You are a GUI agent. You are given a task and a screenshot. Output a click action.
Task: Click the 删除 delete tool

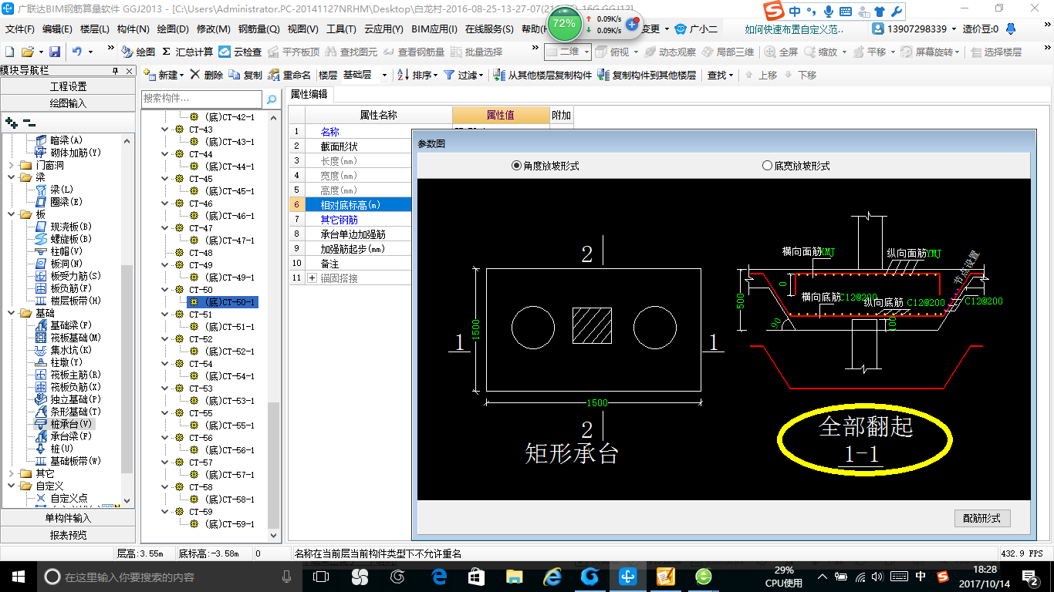(x=207, y=75)
